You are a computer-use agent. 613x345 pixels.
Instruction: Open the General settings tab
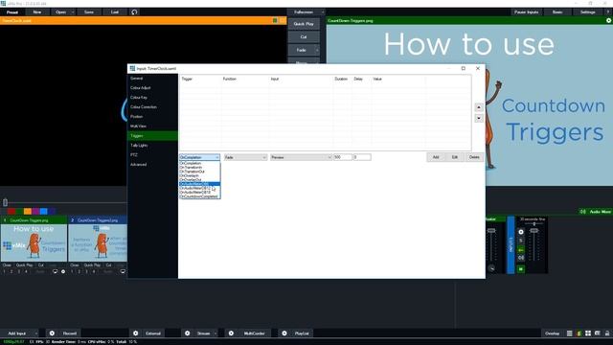click(x=152, y=79)
